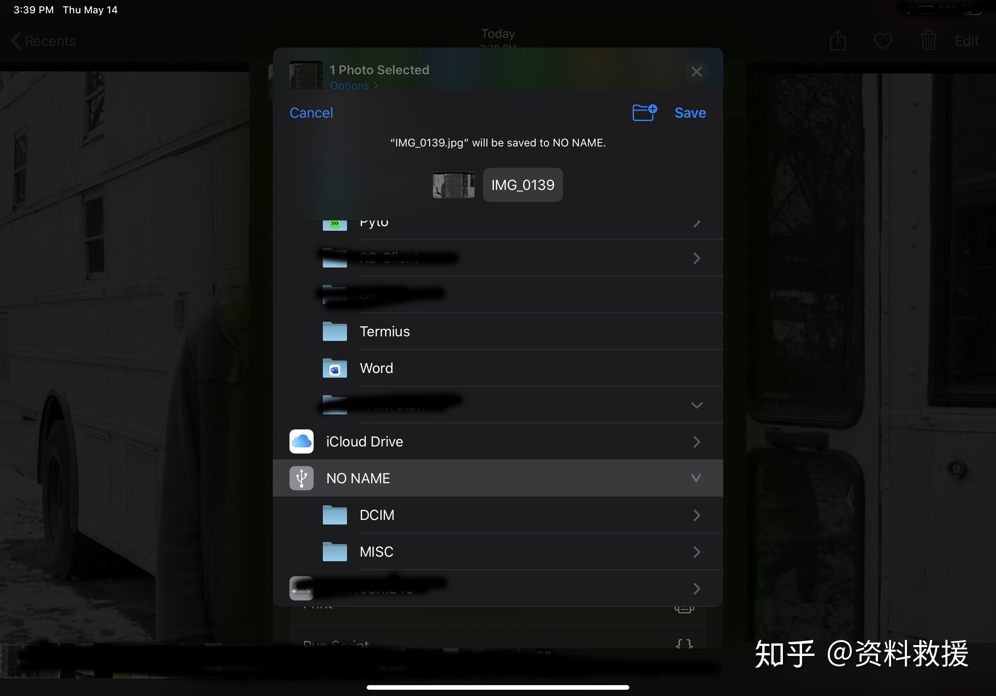Image resolution: width=996 pixels, height=696 pixels.
Task: Choose the iCloud Drive location label
Action: [x=365, y=442]
